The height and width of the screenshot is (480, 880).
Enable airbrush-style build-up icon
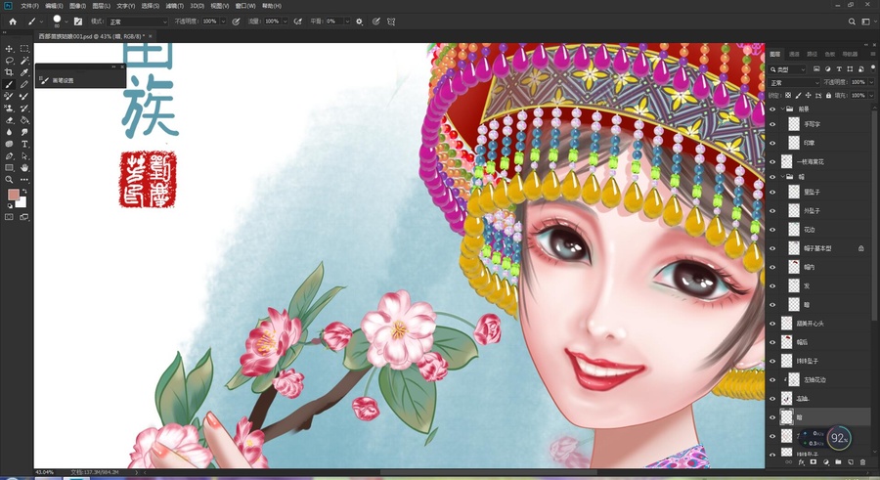coord(298,22)
